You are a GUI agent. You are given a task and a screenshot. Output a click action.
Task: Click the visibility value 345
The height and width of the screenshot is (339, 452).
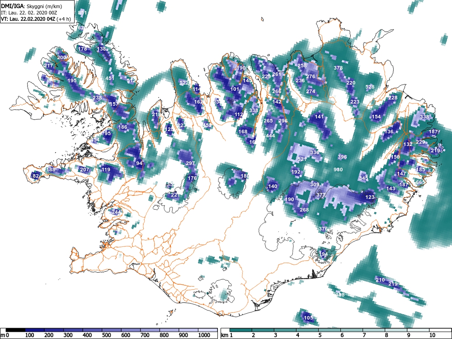(x=363, y=178)
